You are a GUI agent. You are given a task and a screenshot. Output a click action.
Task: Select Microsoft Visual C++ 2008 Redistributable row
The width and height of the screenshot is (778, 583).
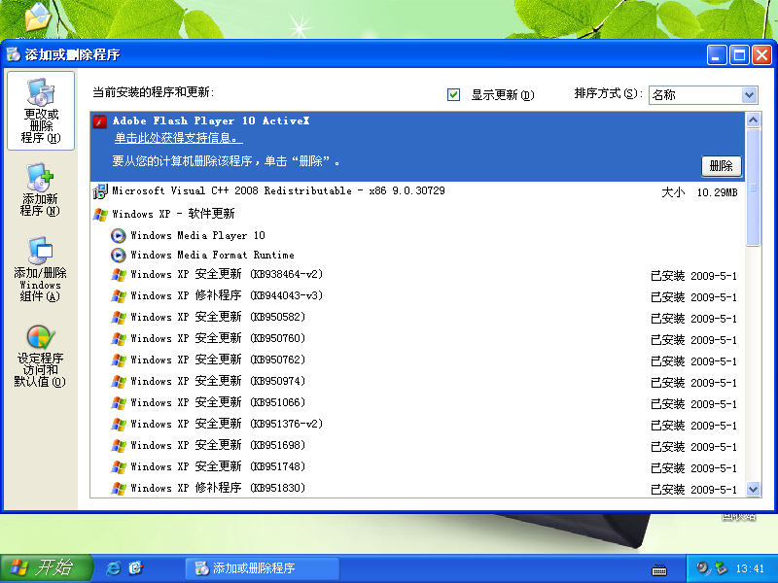417,191
